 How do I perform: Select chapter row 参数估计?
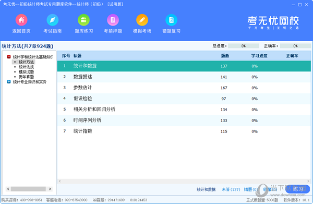(184, 88)
